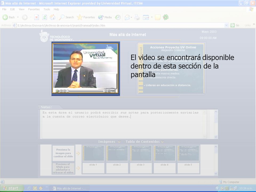Click the 'Mayo 2003' date text

point(209,32)
